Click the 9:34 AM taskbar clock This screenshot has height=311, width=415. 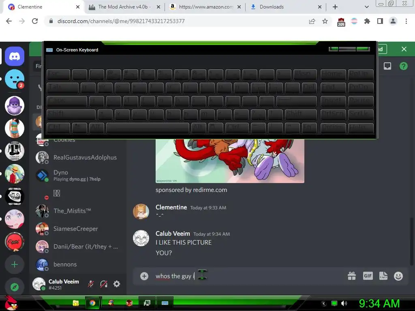(379, 303)
